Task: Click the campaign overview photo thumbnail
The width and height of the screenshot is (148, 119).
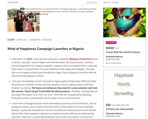Action: click(x=23, y=20)
